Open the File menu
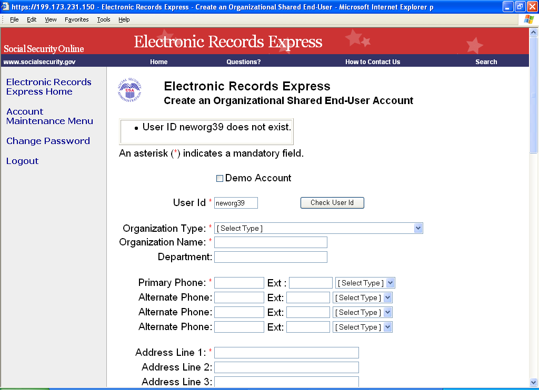 pos(14,19)
